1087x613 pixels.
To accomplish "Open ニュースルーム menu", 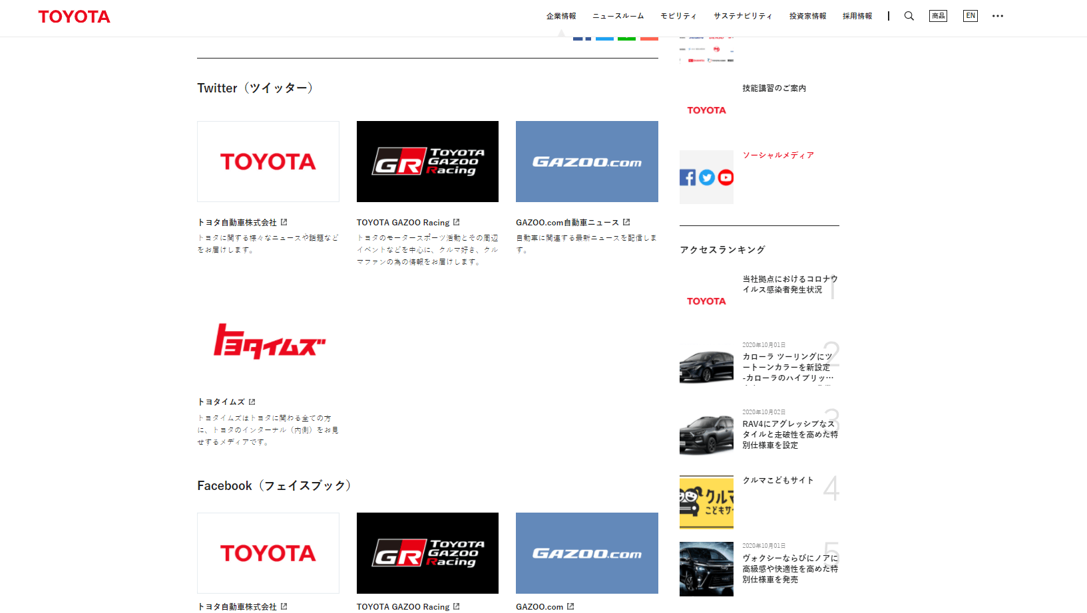I will coord(618,16).
